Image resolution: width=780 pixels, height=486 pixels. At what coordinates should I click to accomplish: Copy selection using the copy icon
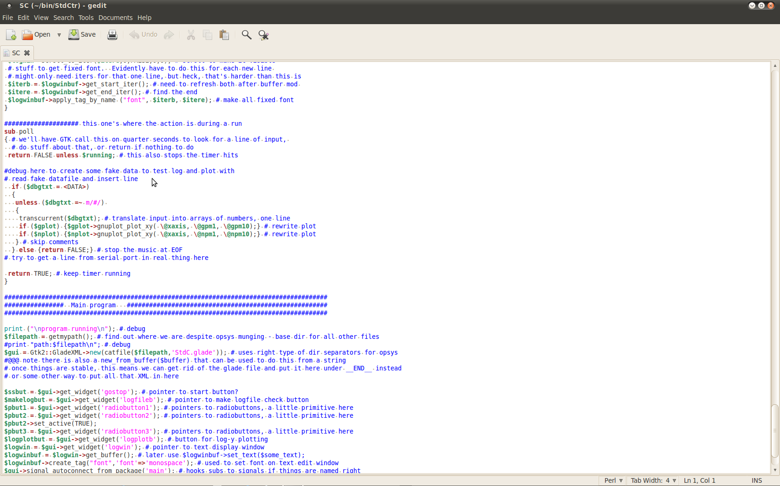208,35
